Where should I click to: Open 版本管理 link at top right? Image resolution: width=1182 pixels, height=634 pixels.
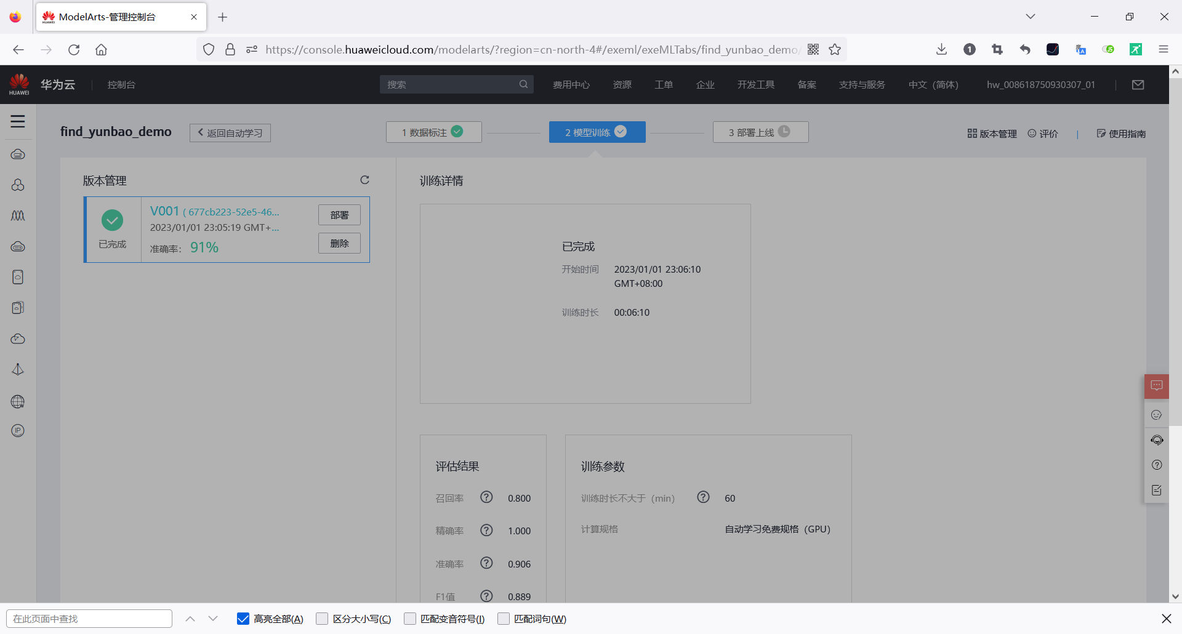click(x=992, y=134)
